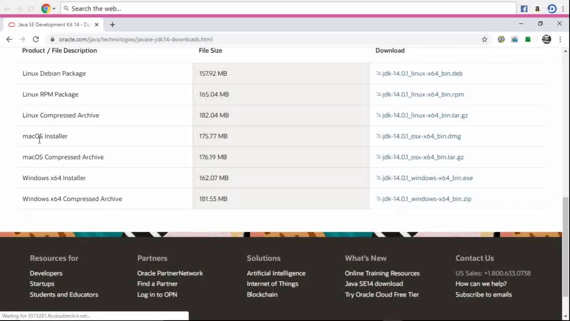Click the blue D extension icon in top bar
The width and height of the screenshot is (570, 321).
point(552,8)
